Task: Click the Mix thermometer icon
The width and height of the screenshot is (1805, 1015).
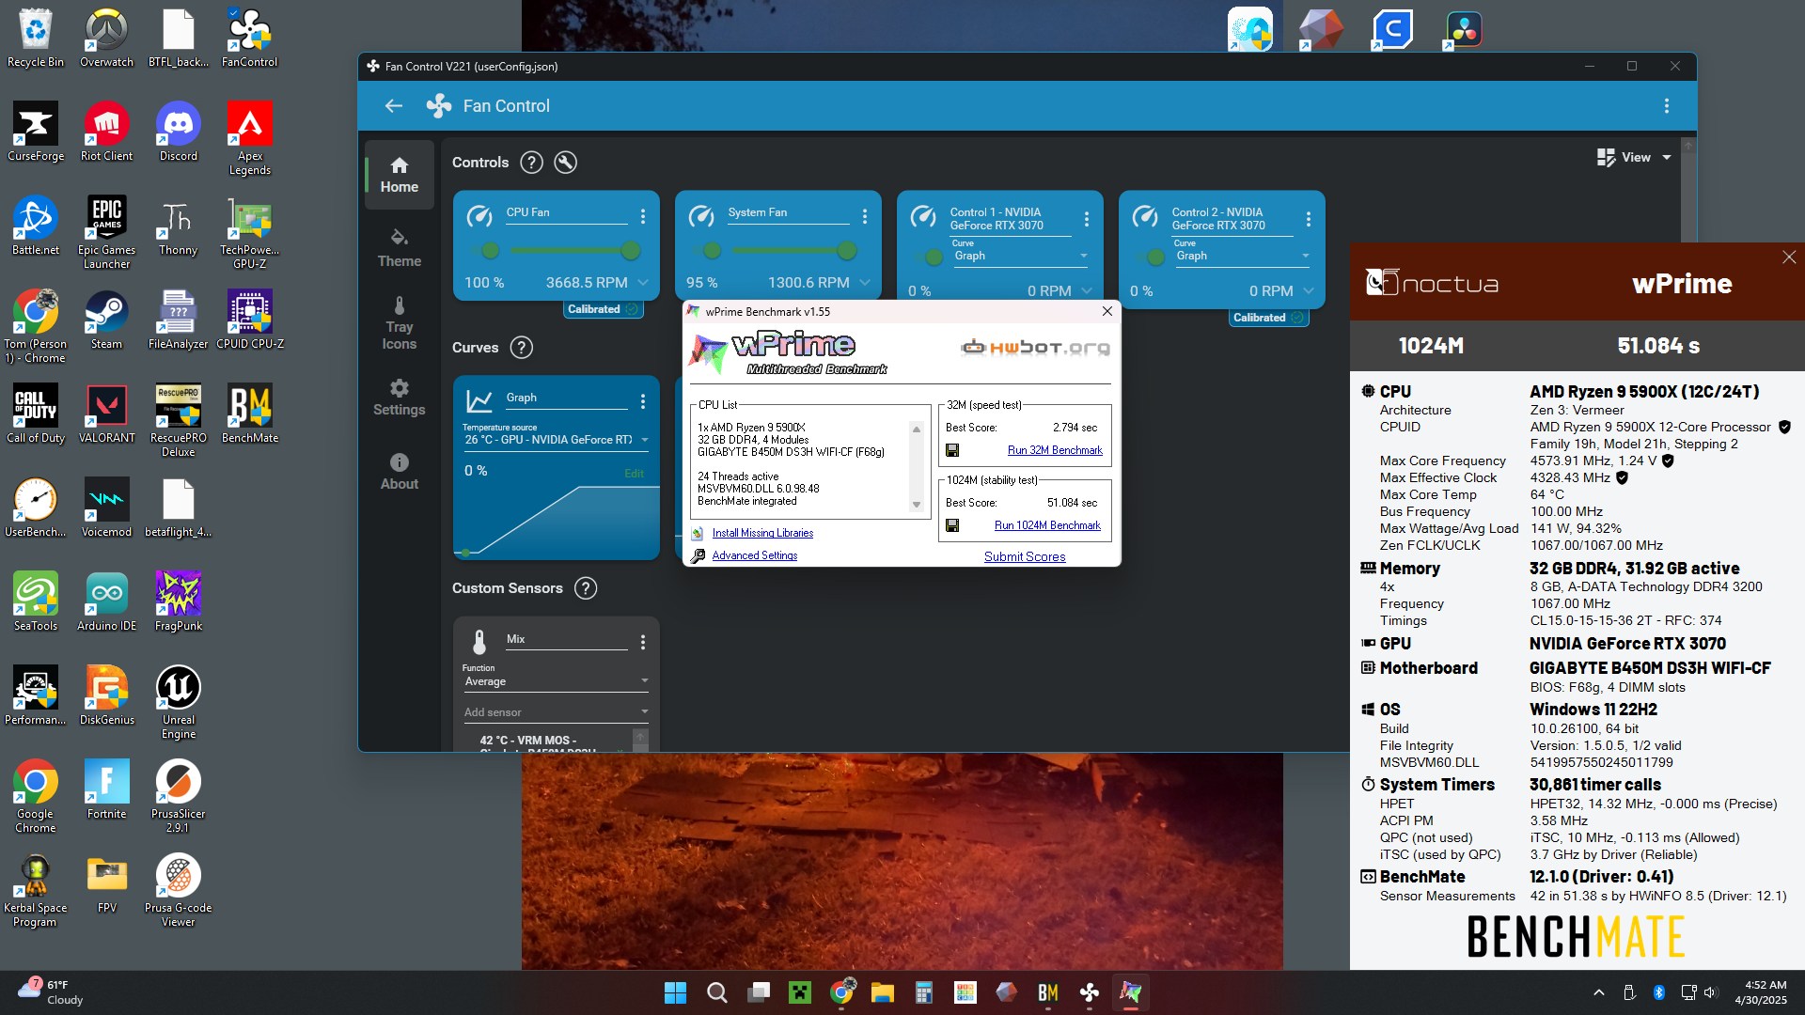Action: coord(479,642)
